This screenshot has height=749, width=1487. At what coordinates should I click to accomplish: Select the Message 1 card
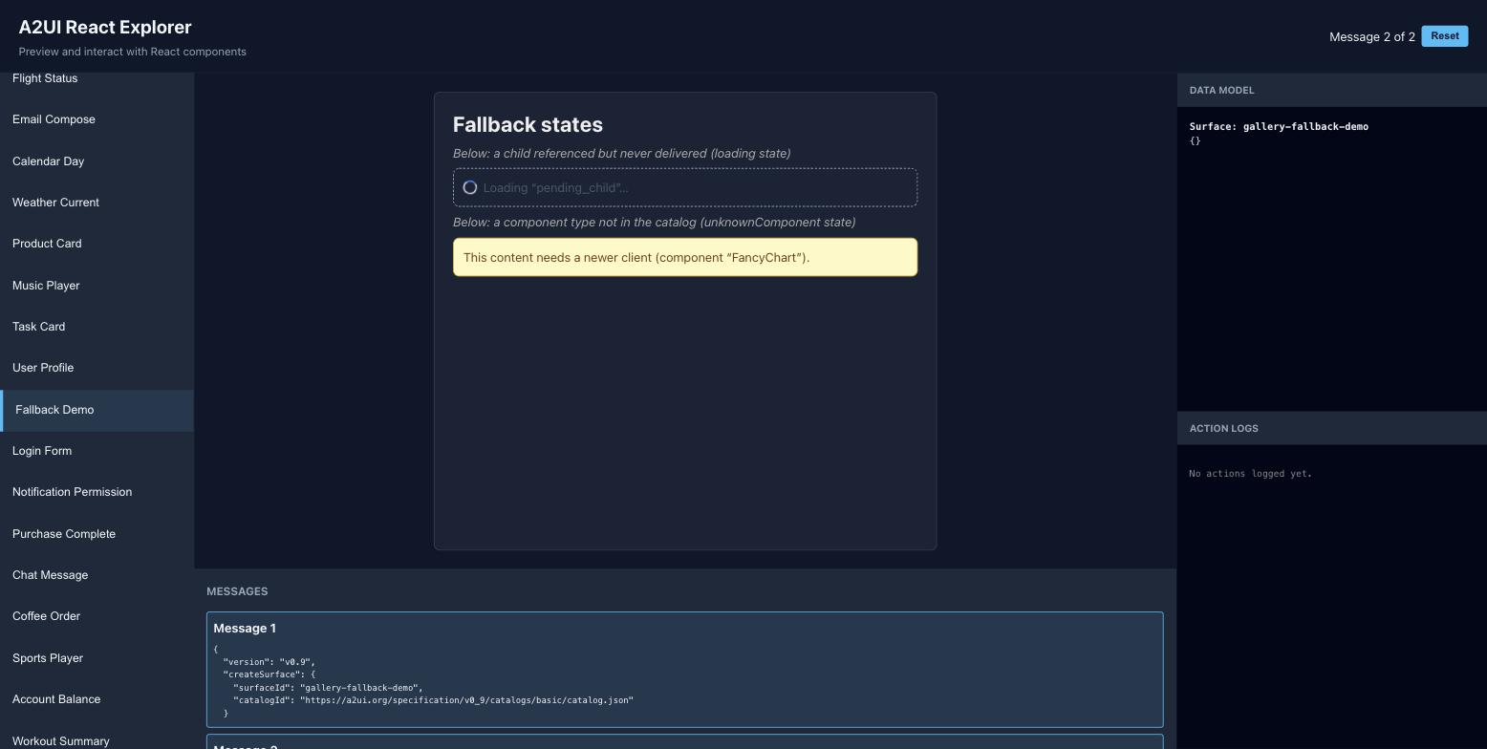pos(685,670)
